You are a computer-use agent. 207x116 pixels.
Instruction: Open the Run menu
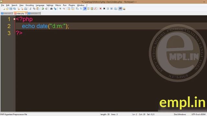[65, 5]
